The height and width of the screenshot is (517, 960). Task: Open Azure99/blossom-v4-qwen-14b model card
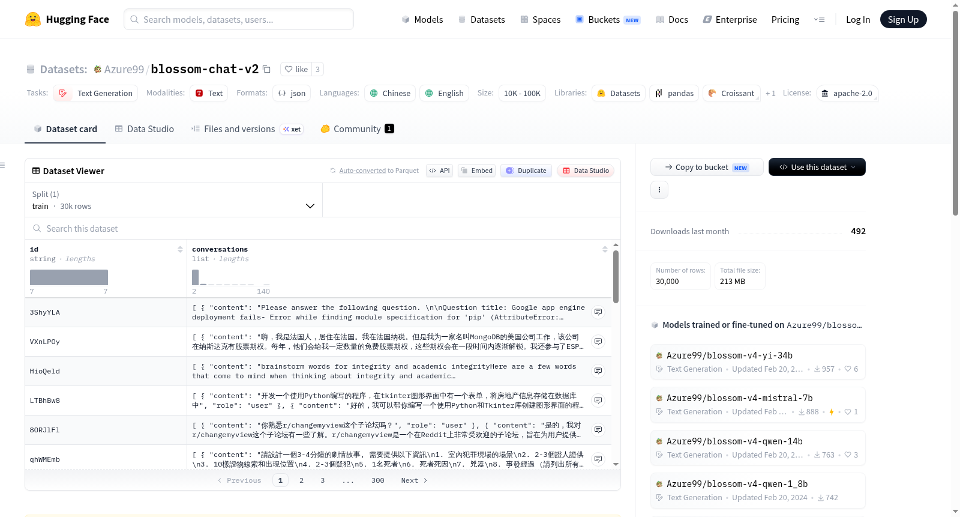point(758,448)
